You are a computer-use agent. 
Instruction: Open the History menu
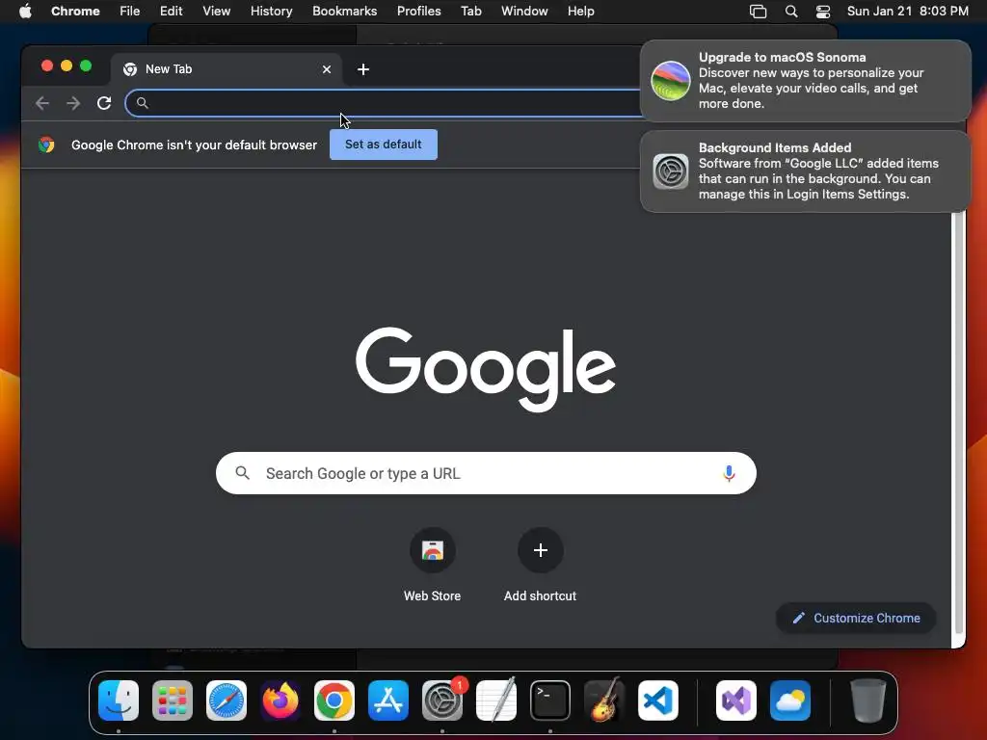coord(271,12)
